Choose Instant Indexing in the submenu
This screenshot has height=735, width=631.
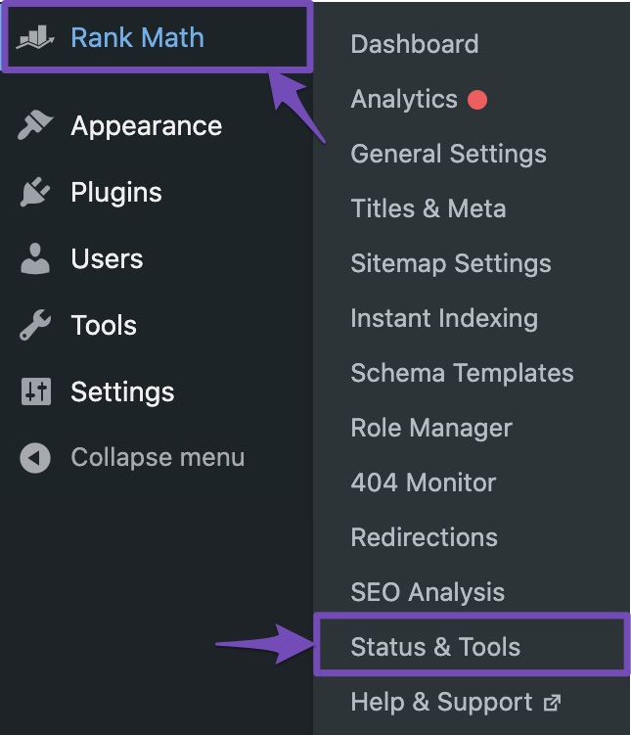[x=443, y=318]
